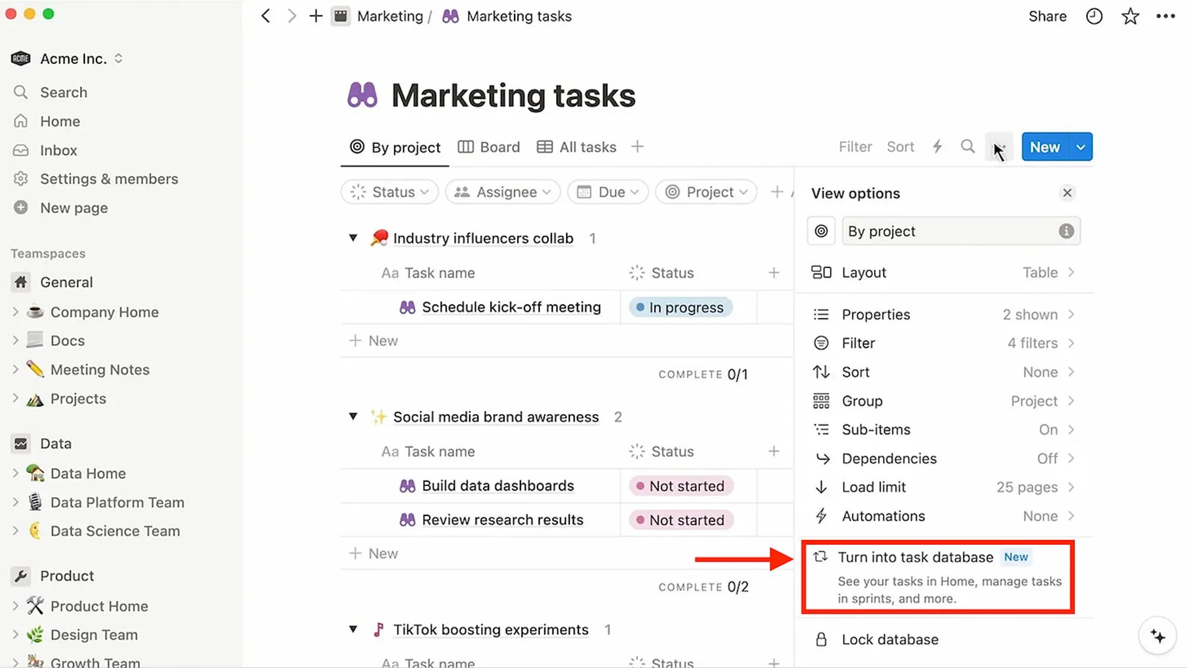
Task: Toggle Lock database option
Action: click(890, 640)
